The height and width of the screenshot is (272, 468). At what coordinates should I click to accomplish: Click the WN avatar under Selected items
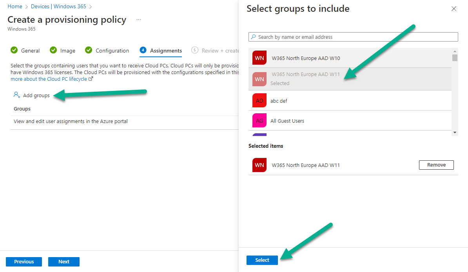click(259, 165)
